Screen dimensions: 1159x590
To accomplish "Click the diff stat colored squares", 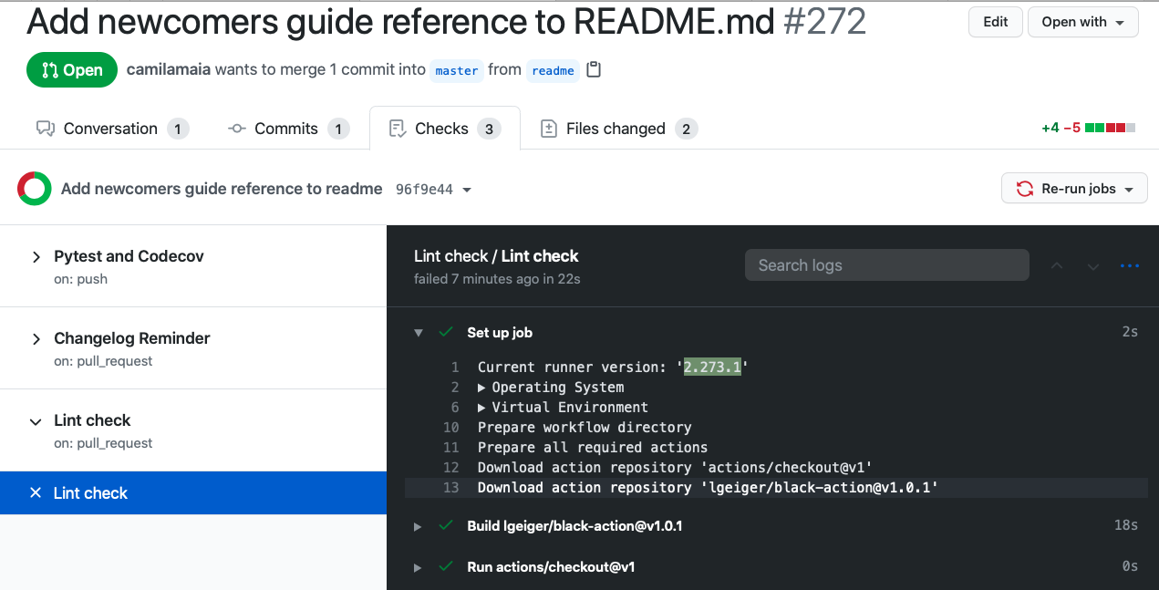I will (x=1110, y=128).
